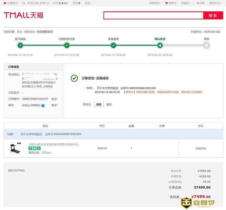Click the green 7-day return badge
Viewport: 226px width, 210px height.
[x=30, y=149]
